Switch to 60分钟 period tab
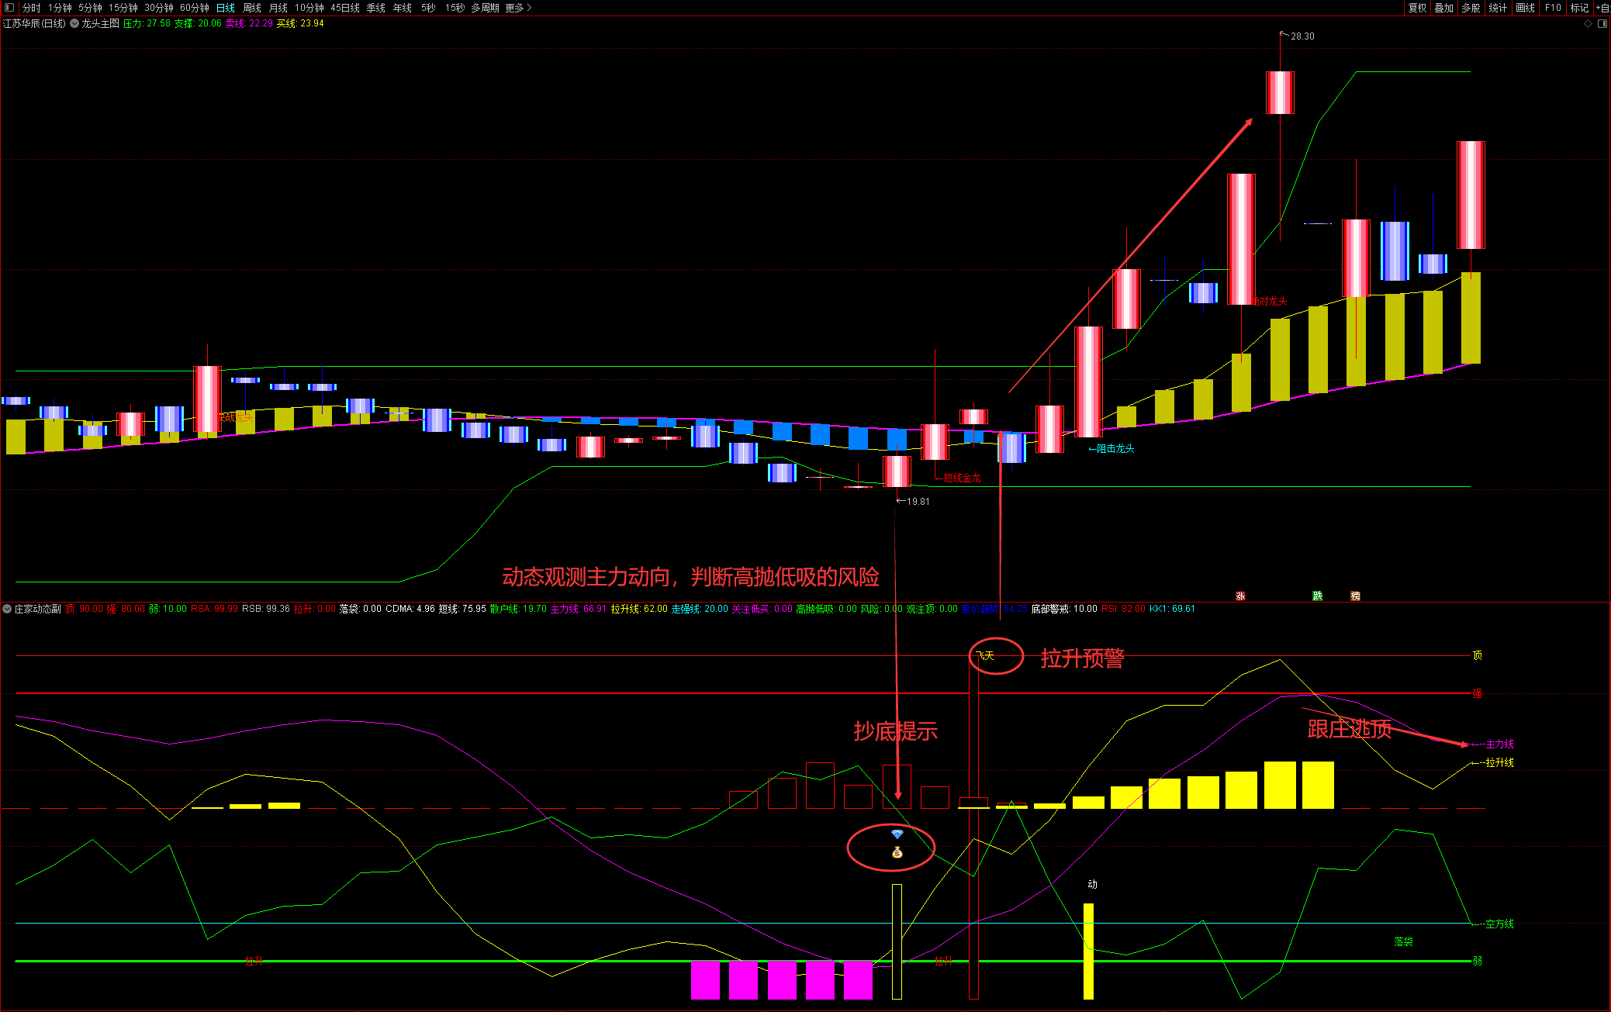This screenshot has height=1012, width=1611. point(195,8)
